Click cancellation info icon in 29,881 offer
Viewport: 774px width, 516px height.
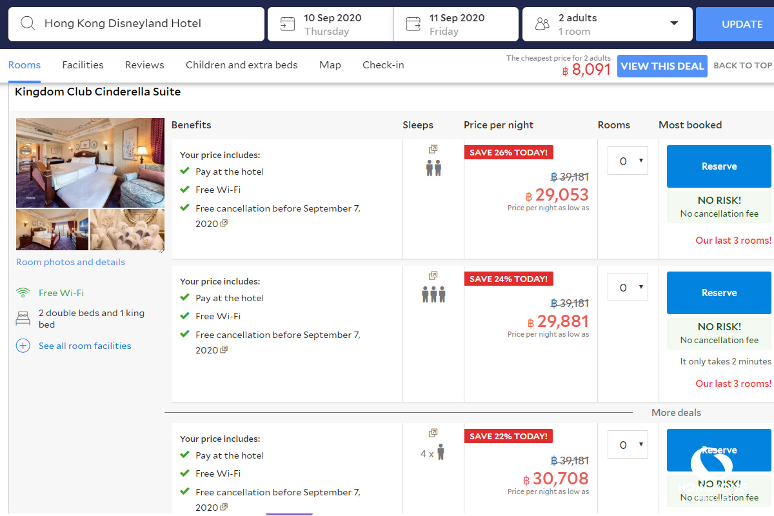pos(224,350)
